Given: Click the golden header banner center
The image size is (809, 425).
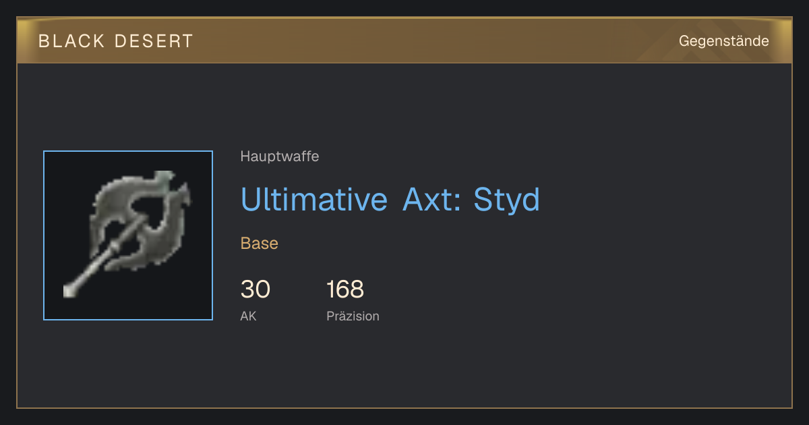Looking at the screenshot, I should point(404,40).
